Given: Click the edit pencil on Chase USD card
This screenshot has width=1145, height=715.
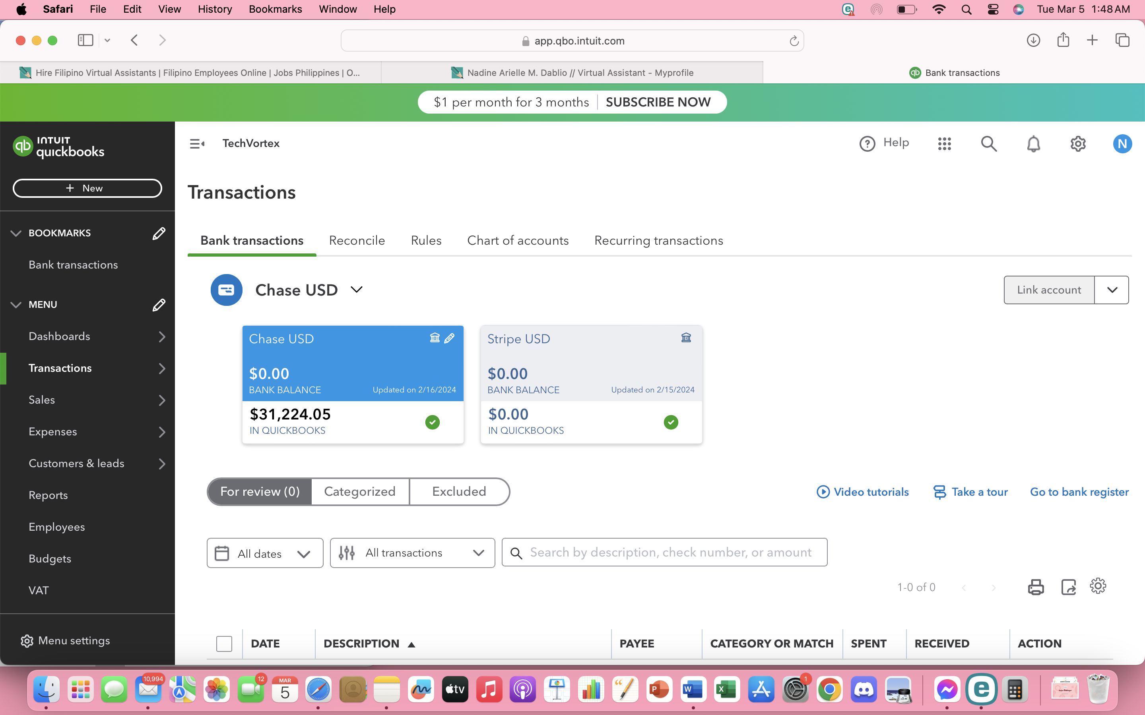Looking at the screenshot, I should click(450, 338).
